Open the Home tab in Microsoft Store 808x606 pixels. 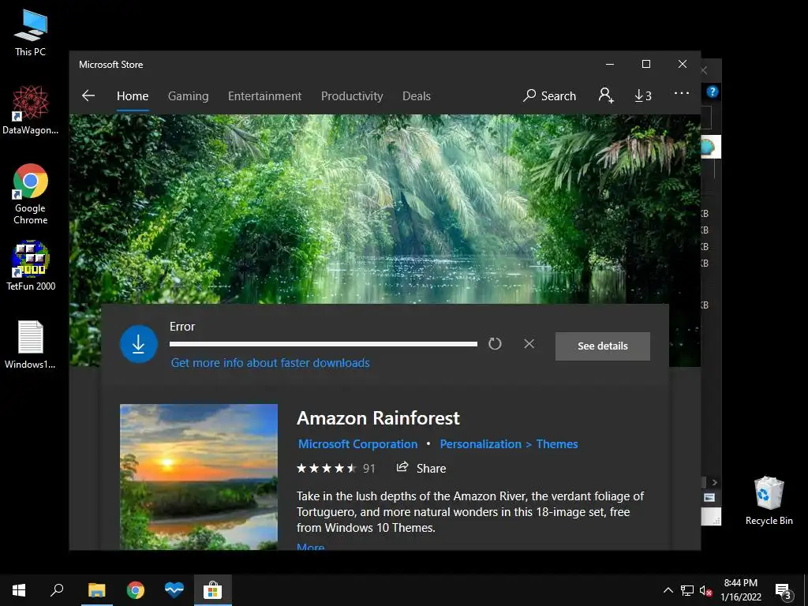tap(133, 95)
